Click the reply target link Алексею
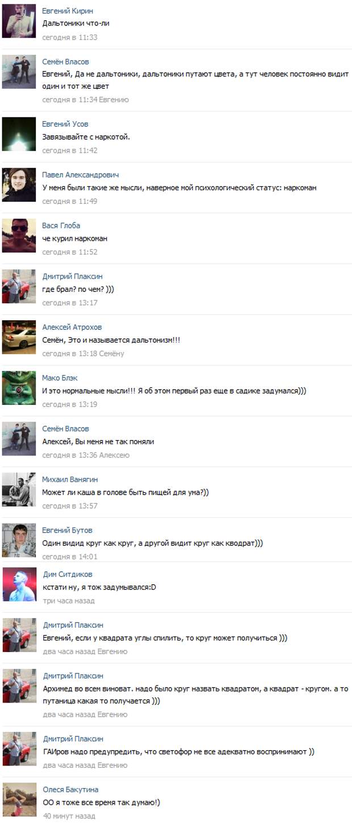 (x=115, y=455)
